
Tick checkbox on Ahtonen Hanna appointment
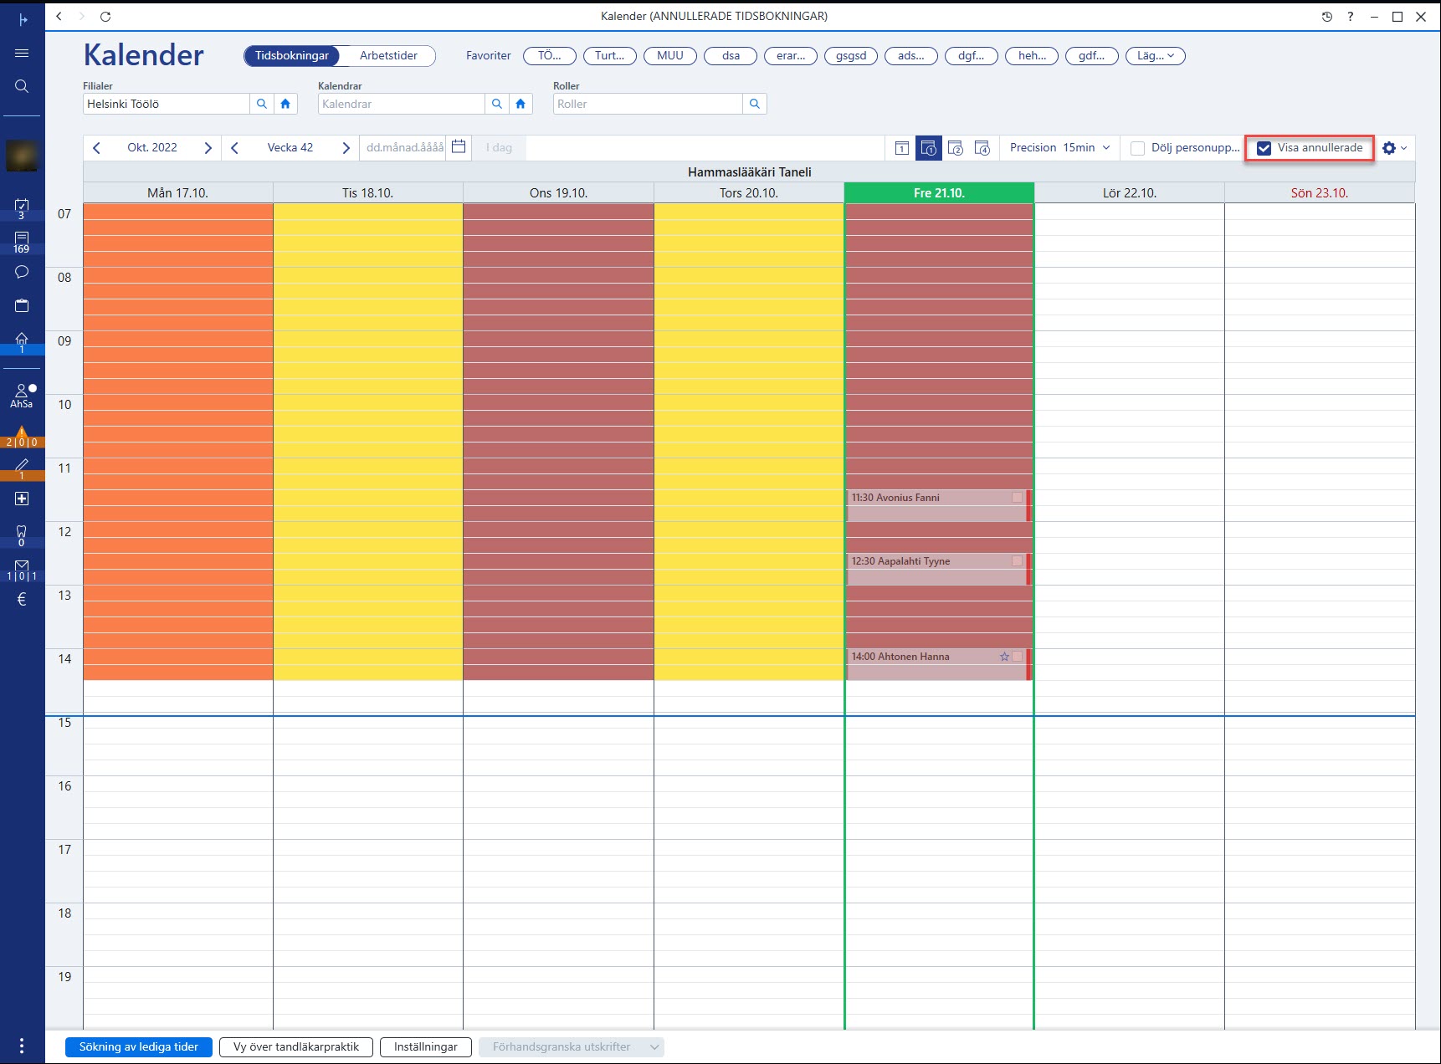pyautogui.click(x=1017, y=656)
